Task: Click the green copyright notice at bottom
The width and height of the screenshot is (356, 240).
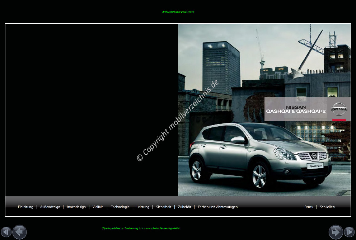Action: coord(141,229)
